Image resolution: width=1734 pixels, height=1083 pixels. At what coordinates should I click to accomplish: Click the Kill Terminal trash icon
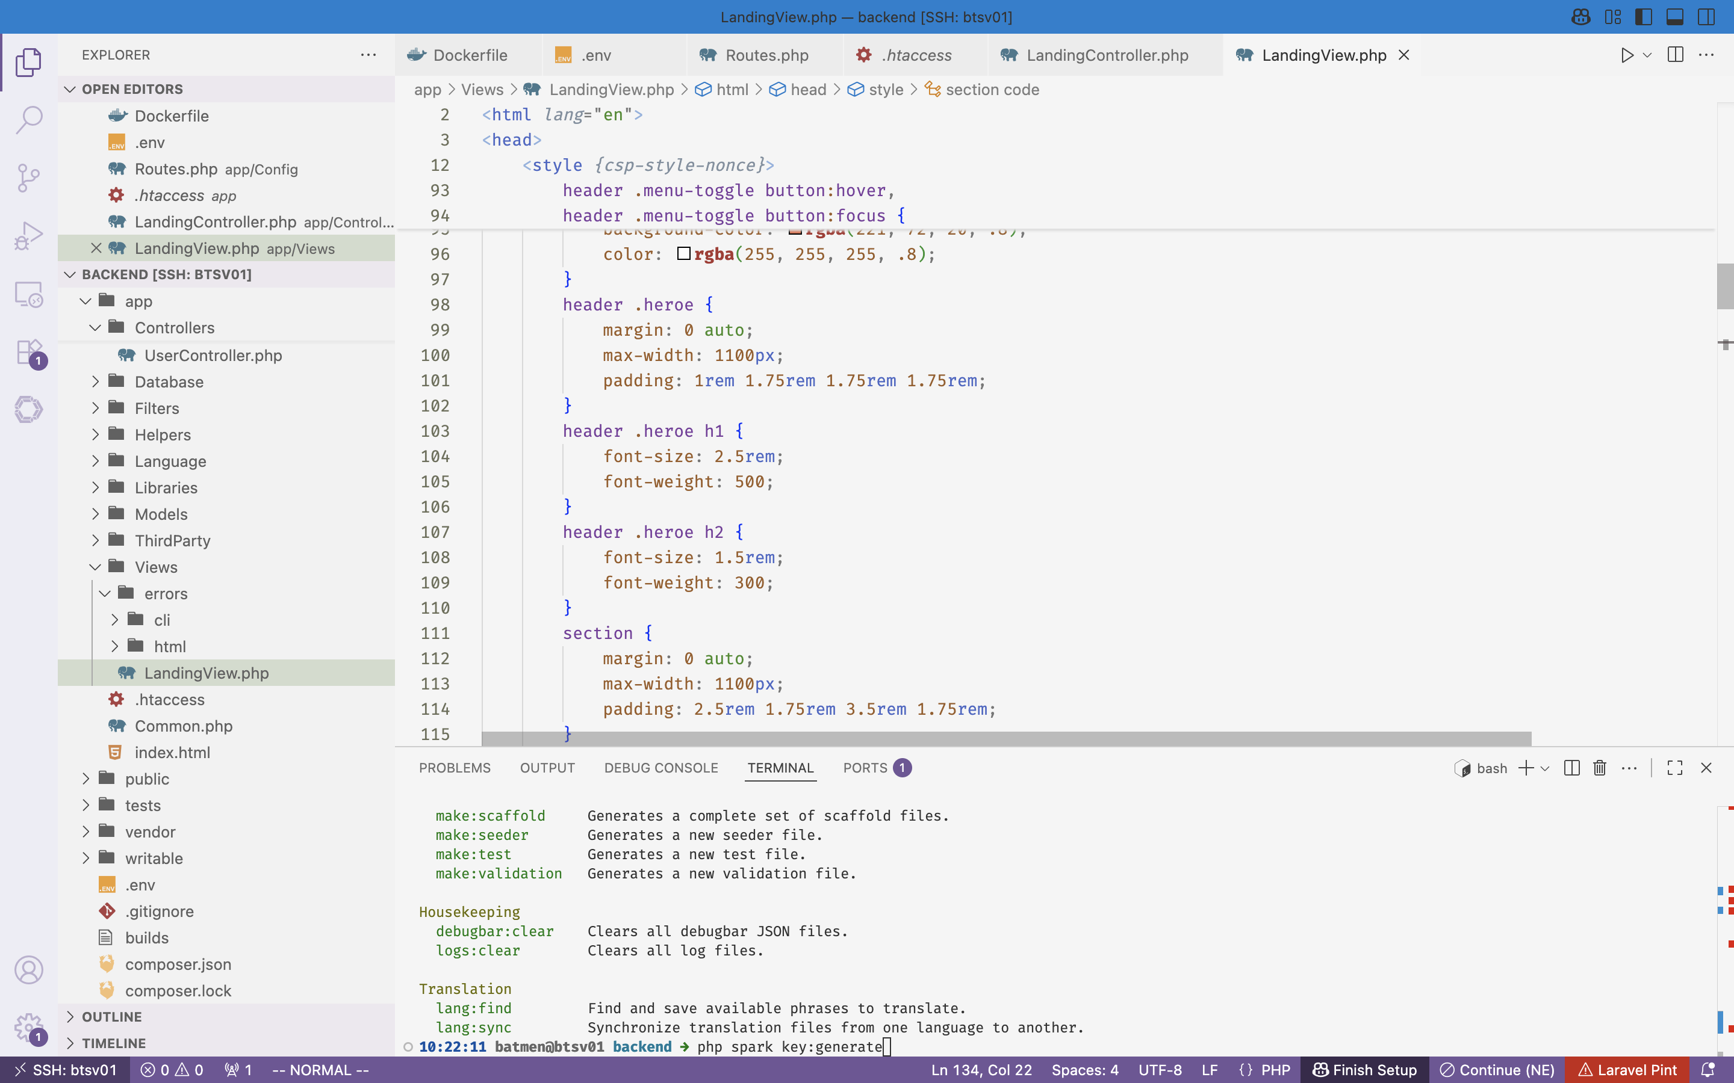click(x=1599, y=768)
